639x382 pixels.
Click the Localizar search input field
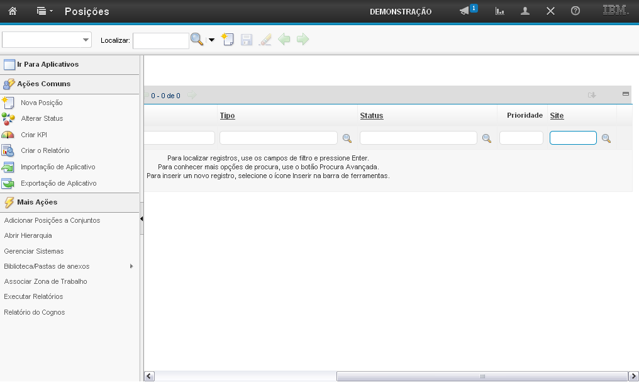coord(160,40)
